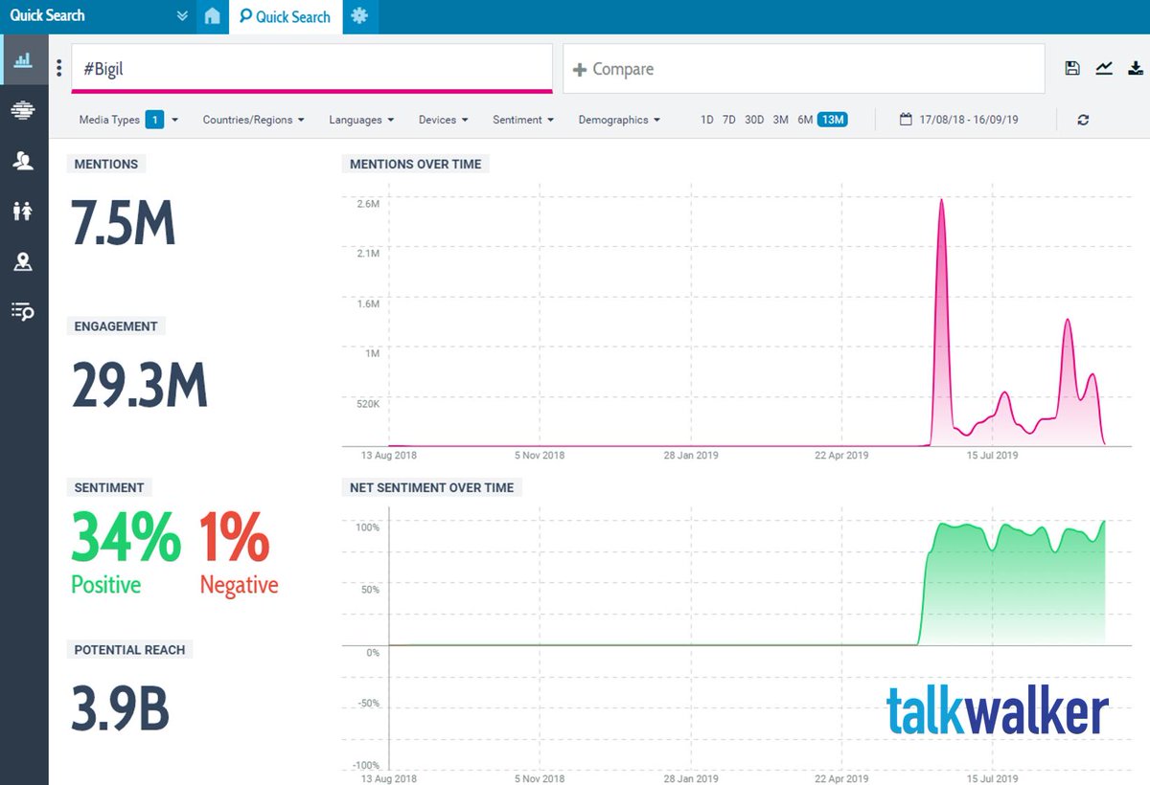Open the demographics two-person sidebar icon
This screenshot has height=785, width=1150.
(23, 211)
